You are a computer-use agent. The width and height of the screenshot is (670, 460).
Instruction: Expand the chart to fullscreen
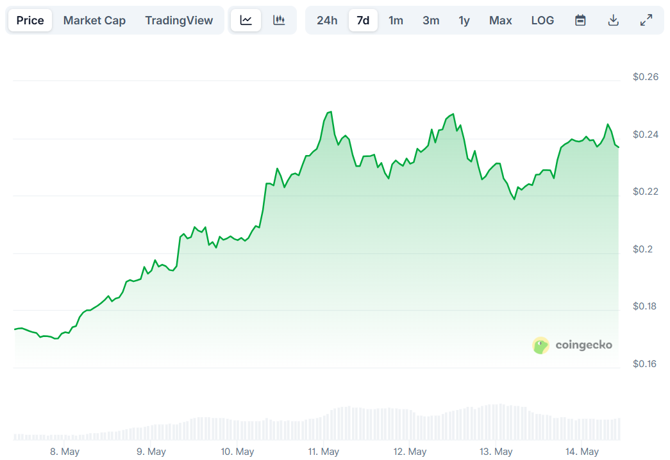coord(645,20)
